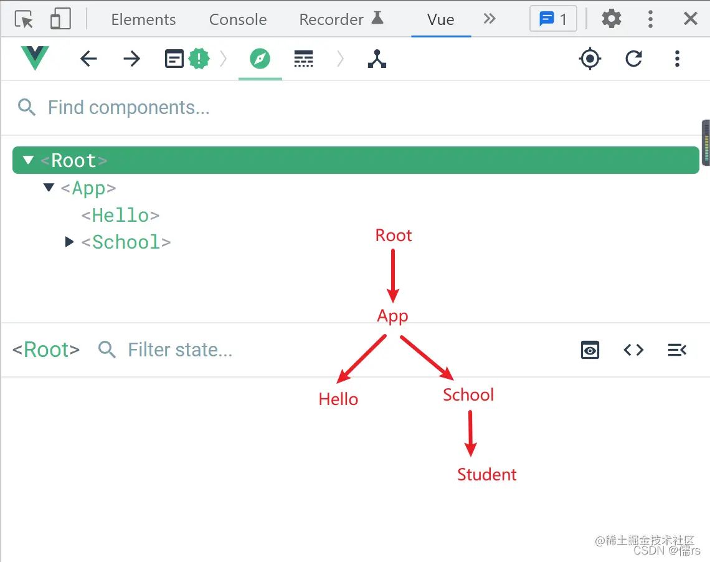Click the Root label in state header
This screenshot has height=562, width=710.
[45, 350]
